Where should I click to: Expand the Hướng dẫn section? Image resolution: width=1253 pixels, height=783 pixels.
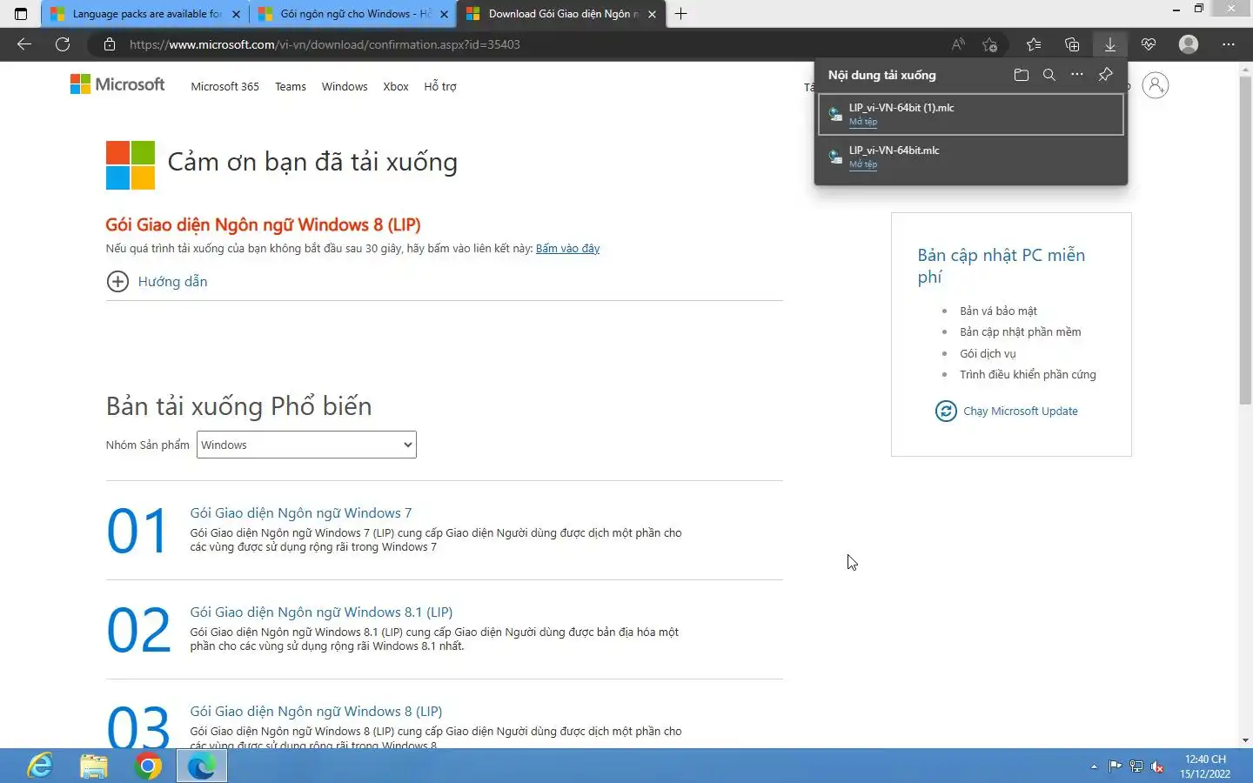coord(157,281)
